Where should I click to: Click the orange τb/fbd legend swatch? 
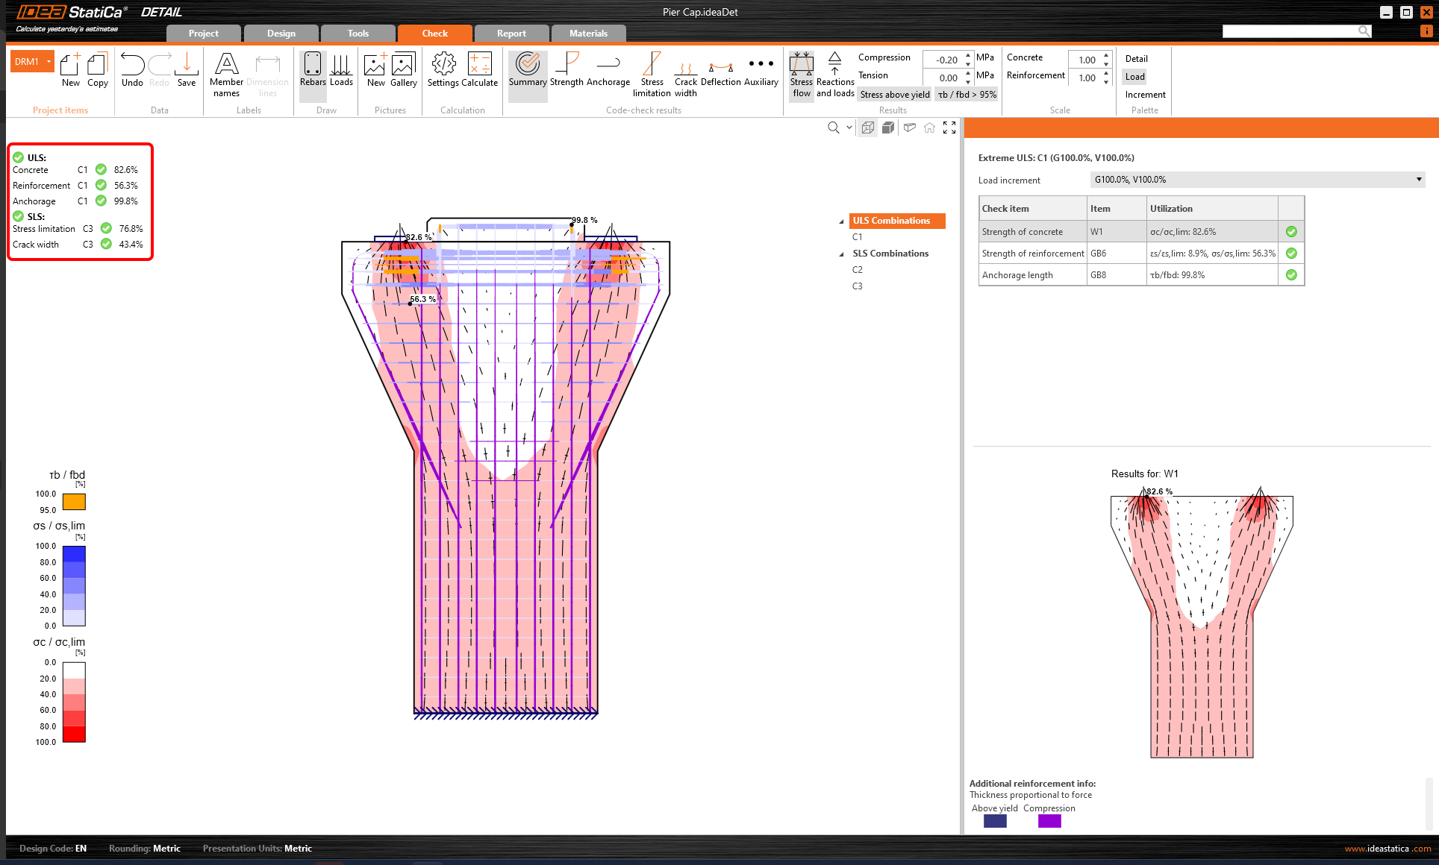(x=74, y=502)
